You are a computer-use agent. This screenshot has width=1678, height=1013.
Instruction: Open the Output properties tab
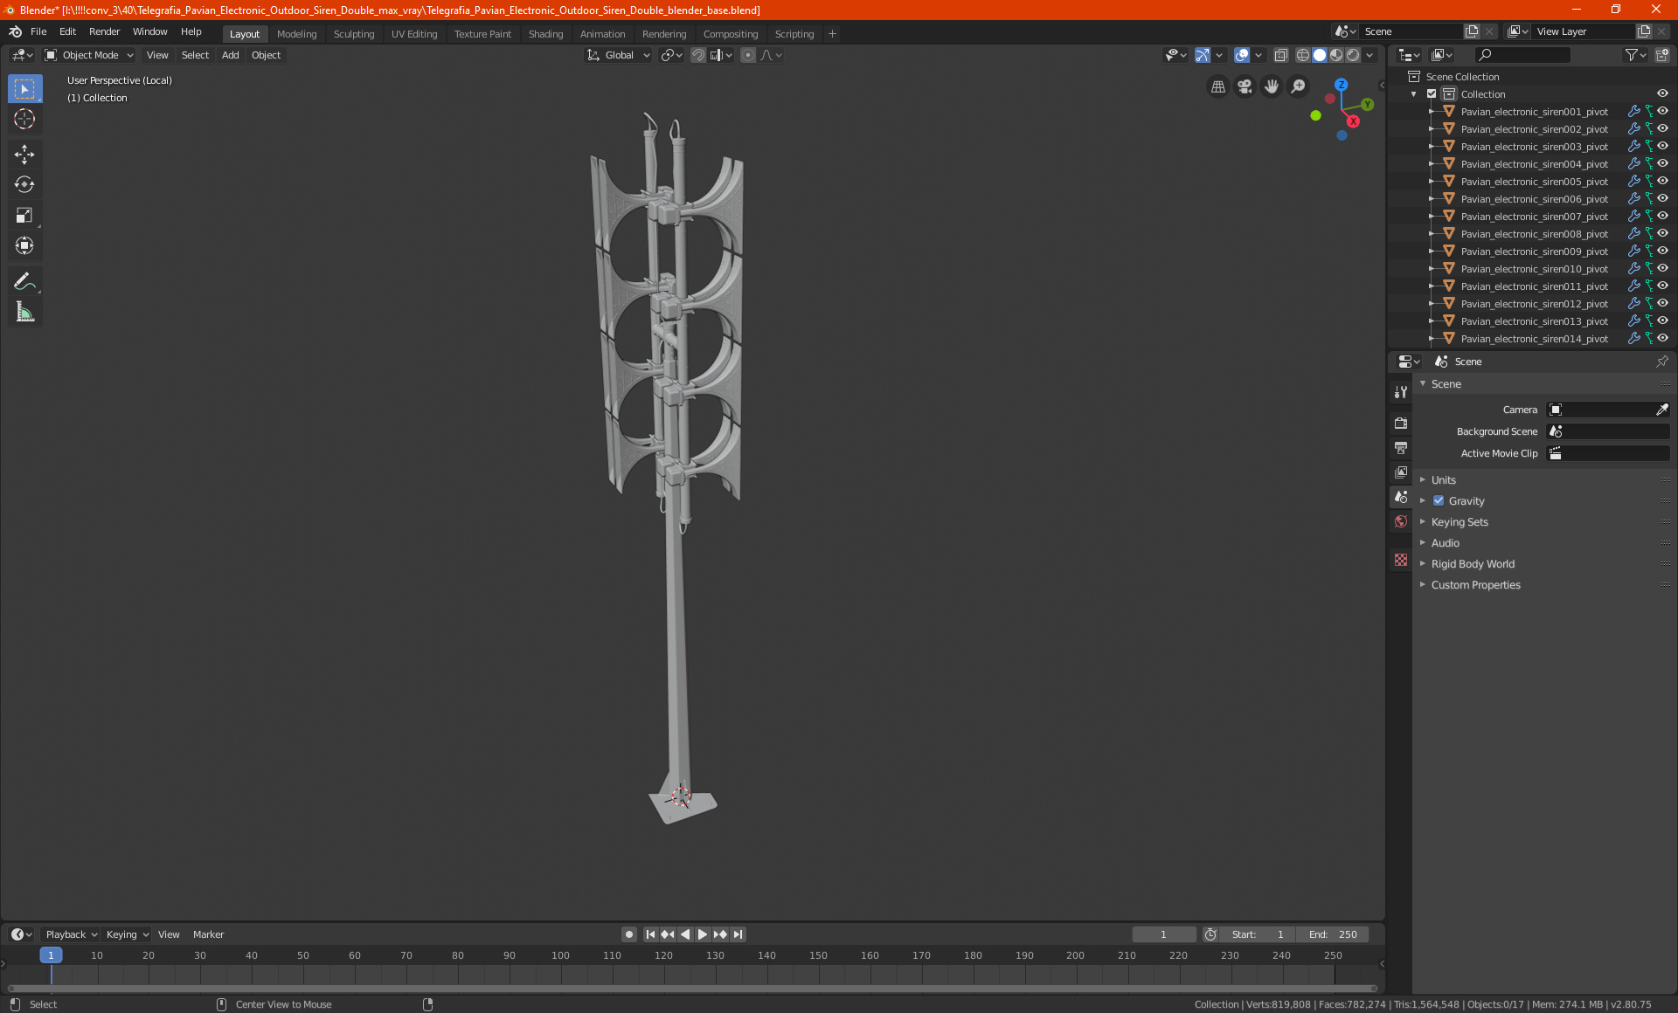pyautogui.click(x=1401, y=447)
